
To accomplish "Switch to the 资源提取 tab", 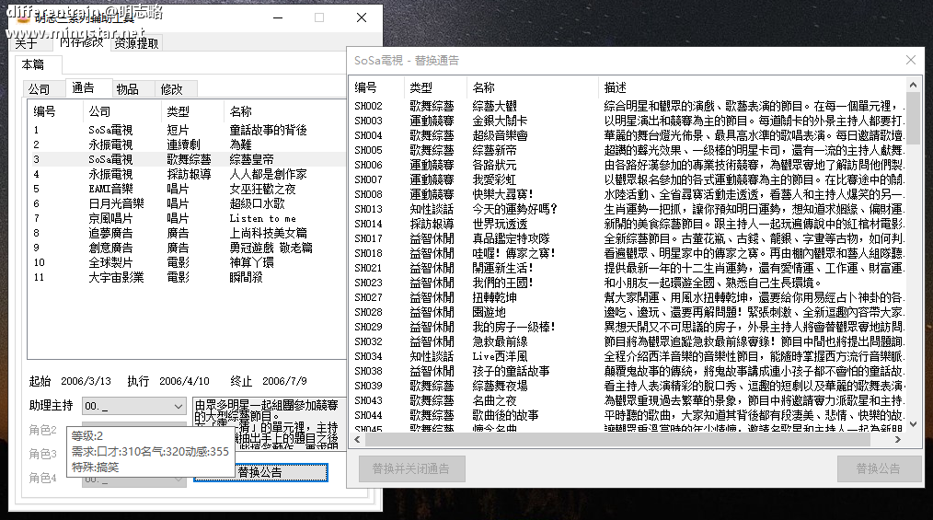I will tap(136, 42).
